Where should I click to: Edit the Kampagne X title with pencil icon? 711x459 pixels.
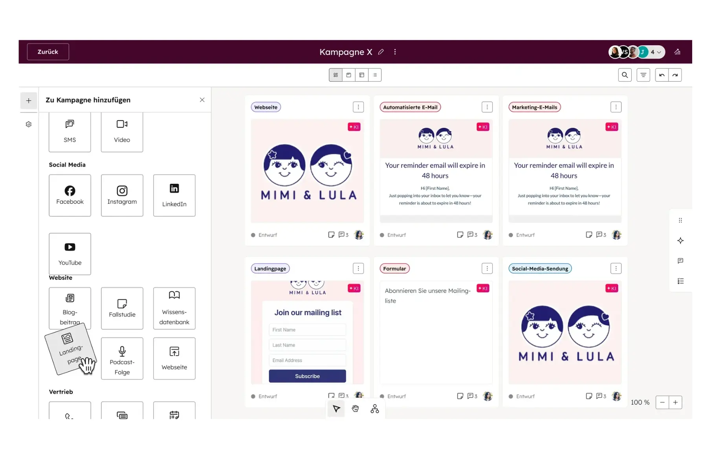coord(381,52)
